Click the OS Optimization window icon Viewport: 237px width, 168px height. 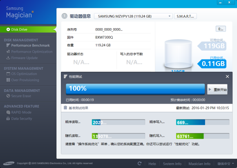8,74
